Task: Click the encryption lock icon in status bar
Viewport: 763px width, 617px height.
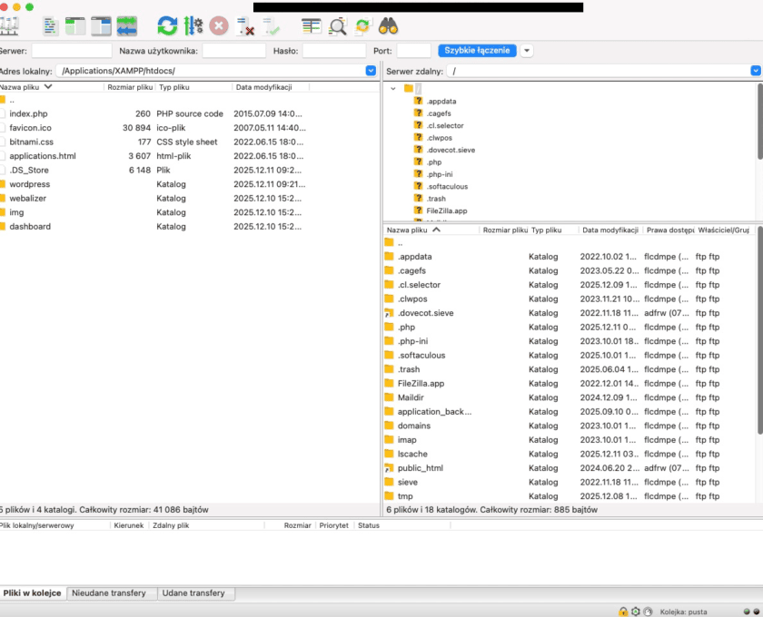Action: tap(622, 611)
